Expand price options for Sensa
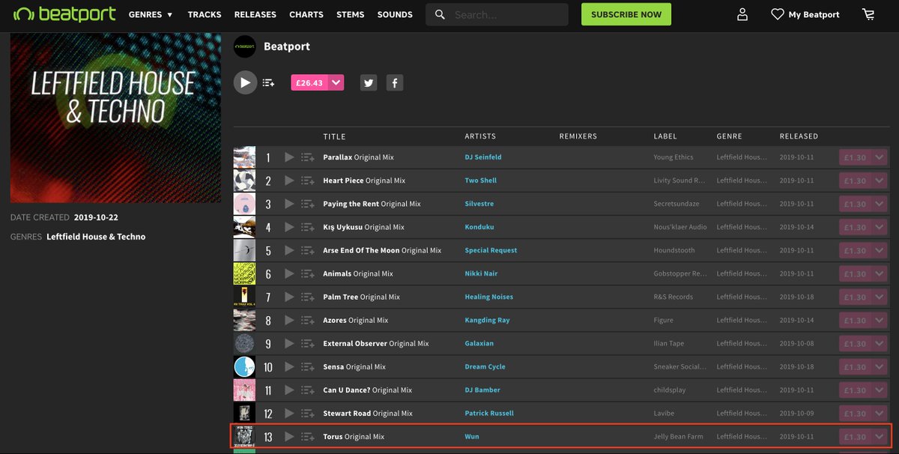This screenshot has width=899, height=454. click(x=880, y=367)
